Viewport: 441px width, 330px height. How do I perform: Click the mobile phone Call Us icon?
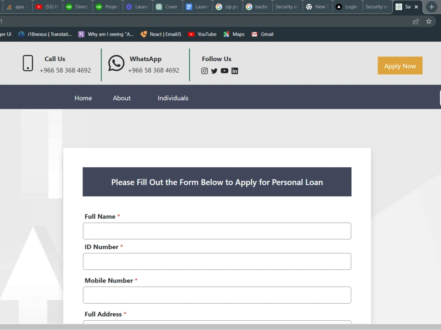(28, 63)
